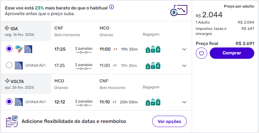Click "2 paradas" on the return flight
The height and width of the screenshot is (133, 259).
click(x=84, y=102)
